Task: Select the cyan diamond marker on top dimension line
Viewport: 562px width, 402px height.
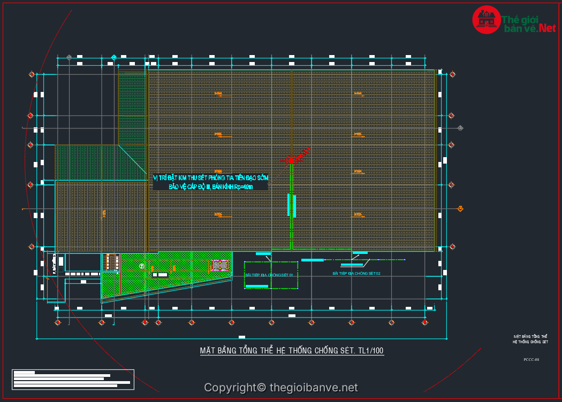Action: pos(113,57)
